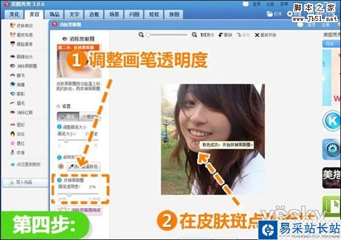Open the 瘦脸瘦身 face slimming tool

pyautogui.click(x=22, y=44)
